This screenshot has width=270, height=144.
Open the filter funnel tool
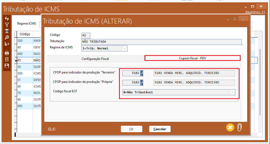click(7, 25)
